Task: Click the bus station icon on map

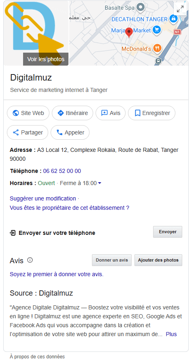Action: pyautogui.click(x=158, y=61)
